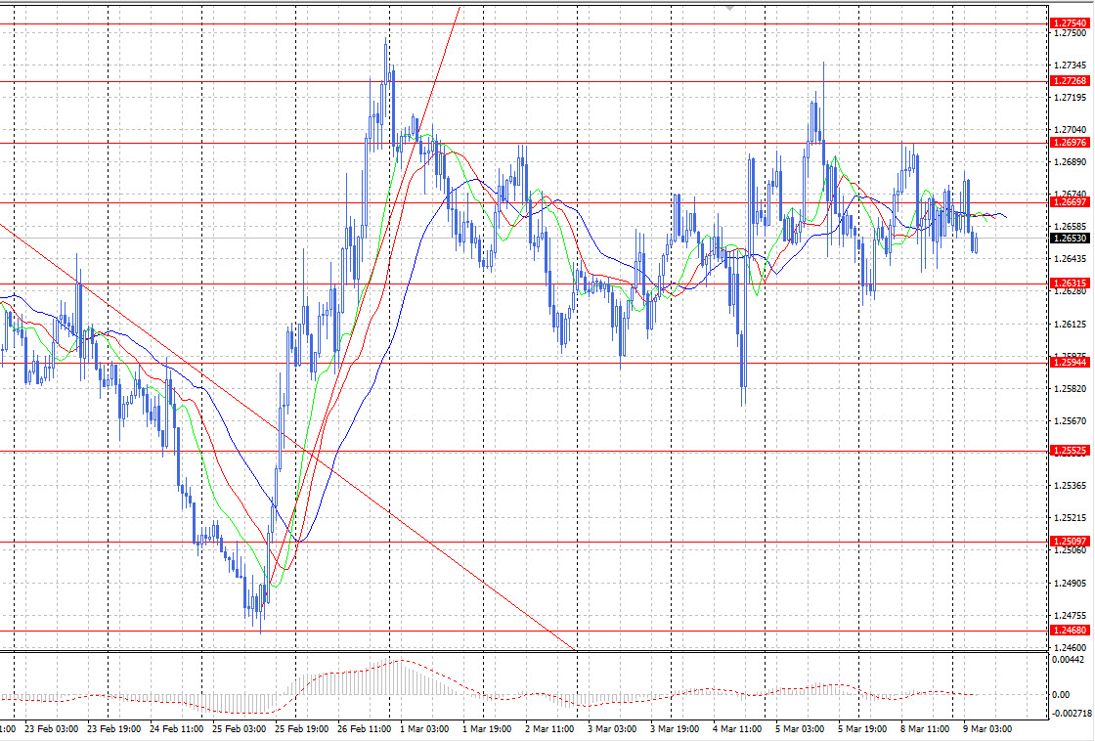
Task: Select the 1.24680 red price level label
Action: pos(1070,630)
